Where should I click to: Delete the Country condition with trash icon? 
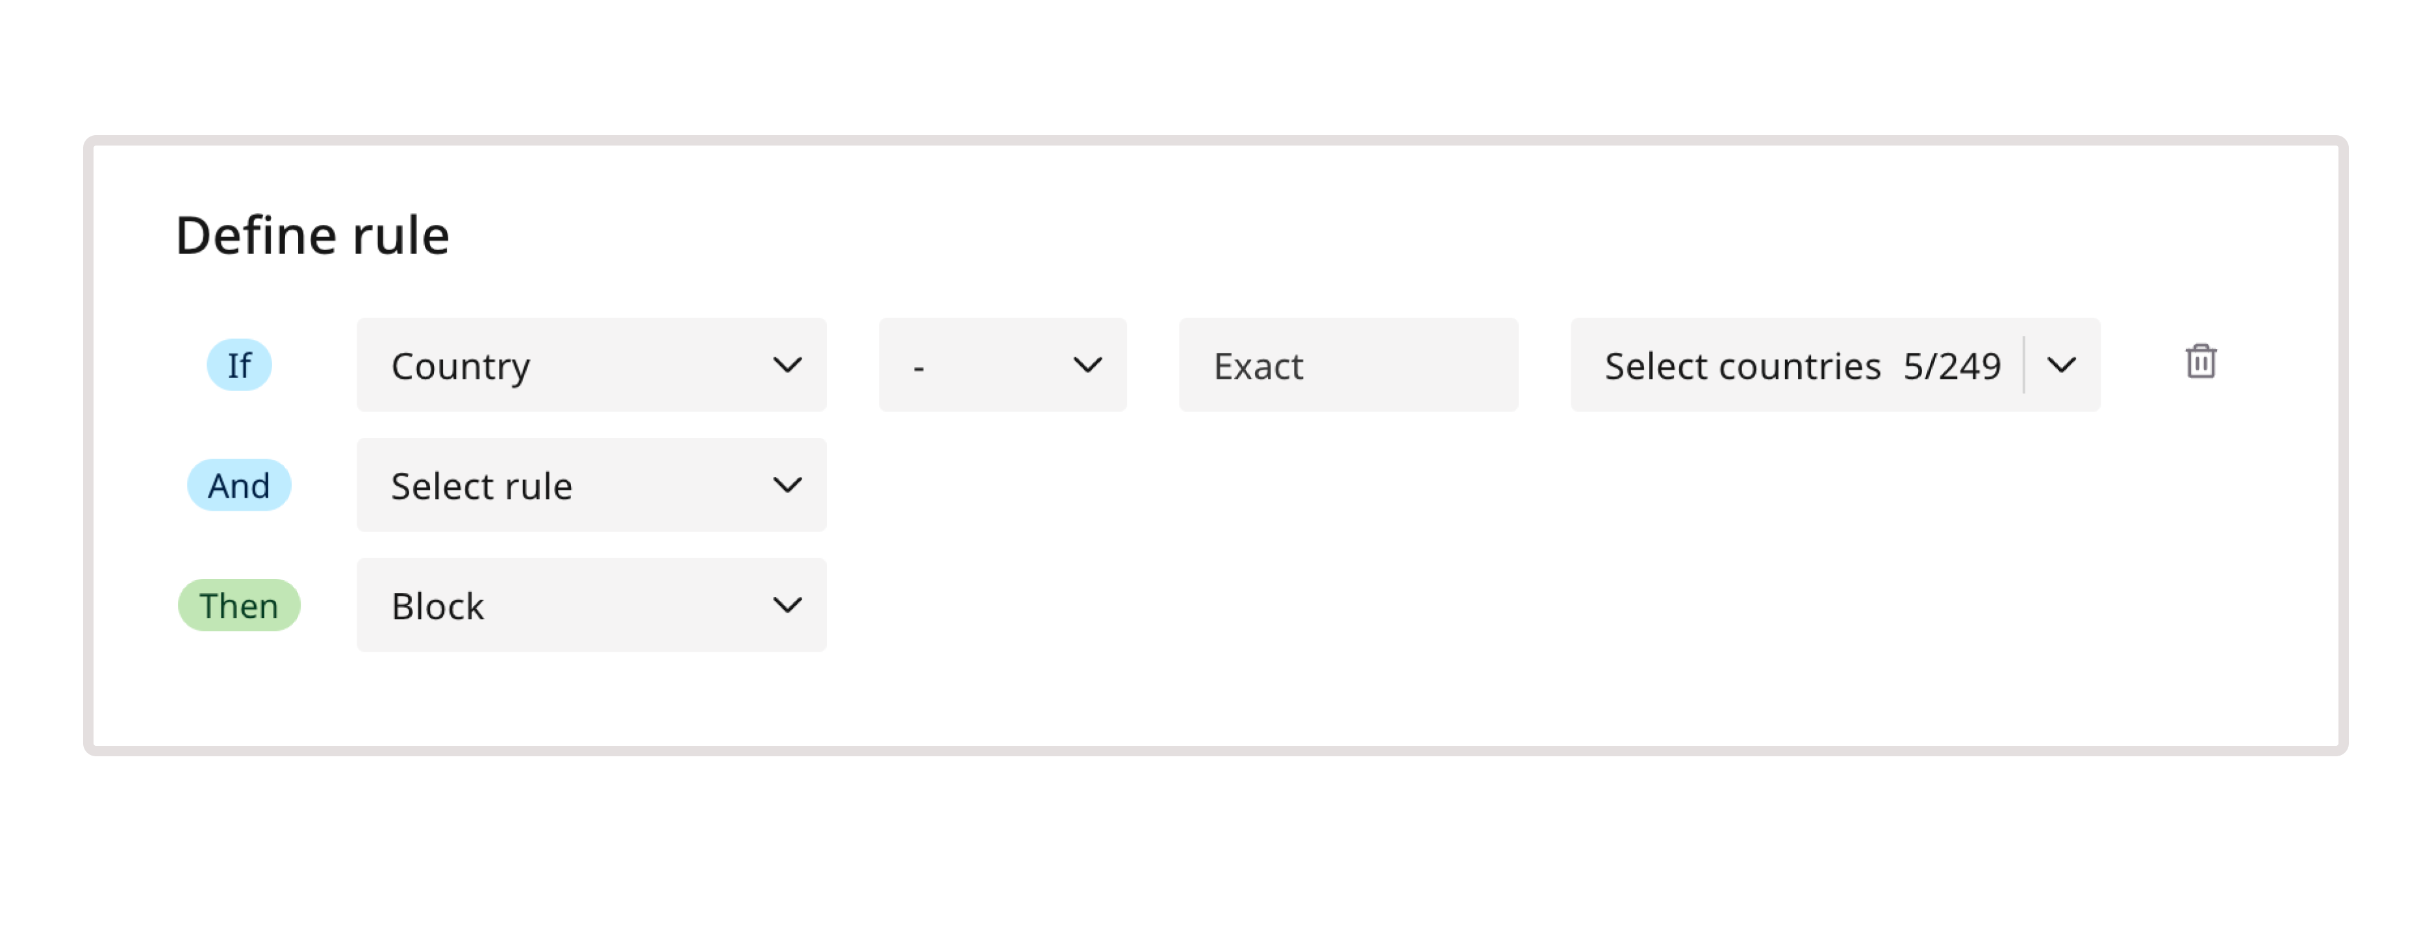(x=2199, y=363)
